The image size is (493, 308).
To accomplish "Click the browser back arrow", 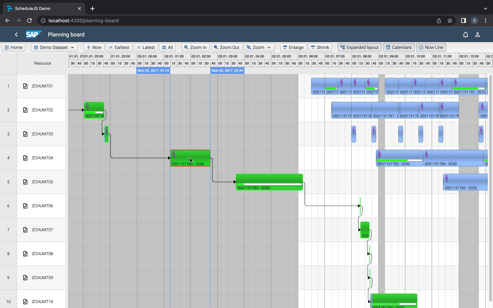I will pyautogui.click(x=7, y=21).
